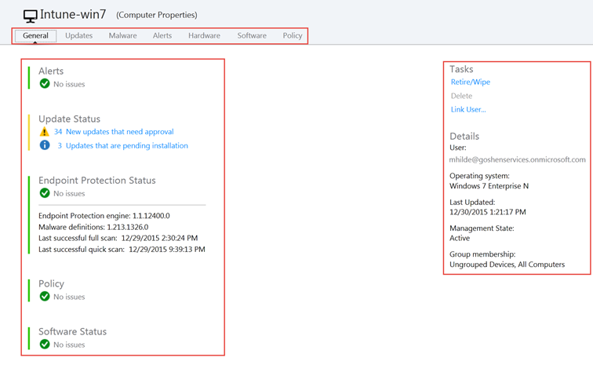Viewport: 593px width, 365px height.
Task: Click the computer monitor icon beside Intune-win7
Action: pos(30,16)
